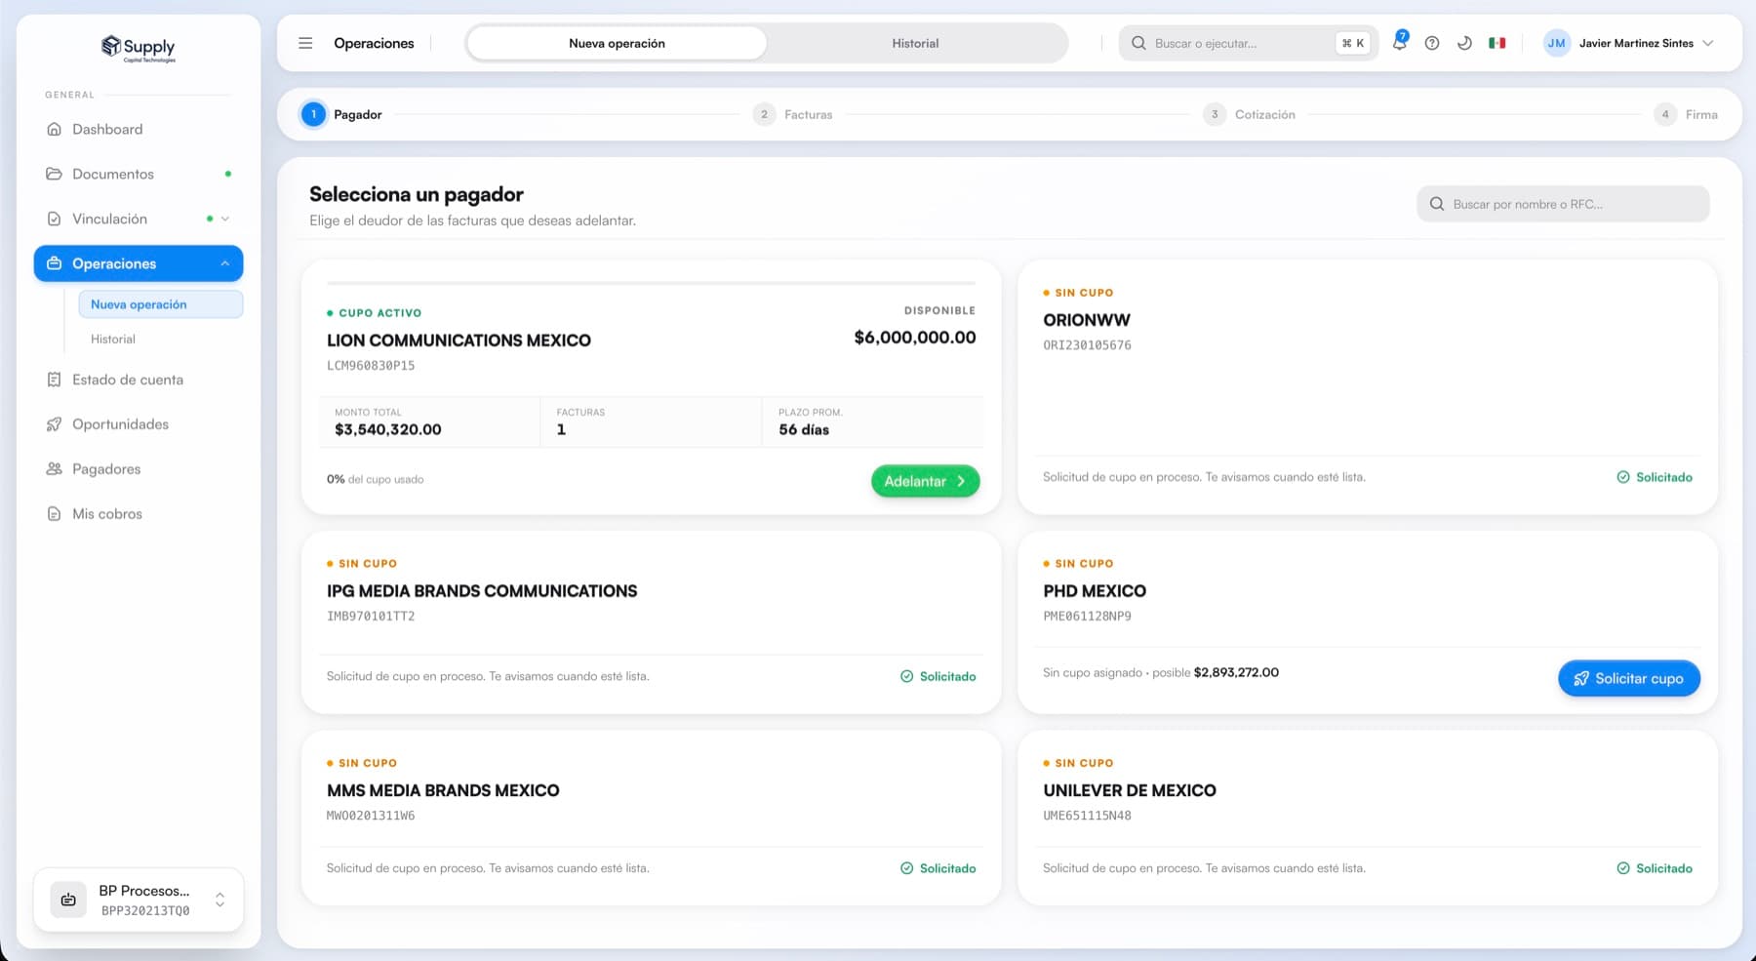Screen dimensions: 1756x961
Task: Select MMS MEDIA BRANDS MEXICO card title
Action: tap(443, 790)
